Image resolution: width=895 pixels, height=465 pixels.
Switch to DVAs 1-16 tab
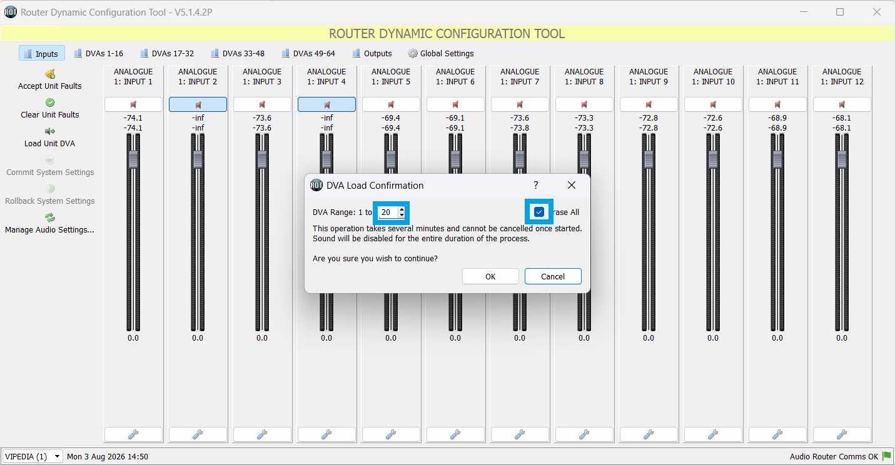point(99,54)
